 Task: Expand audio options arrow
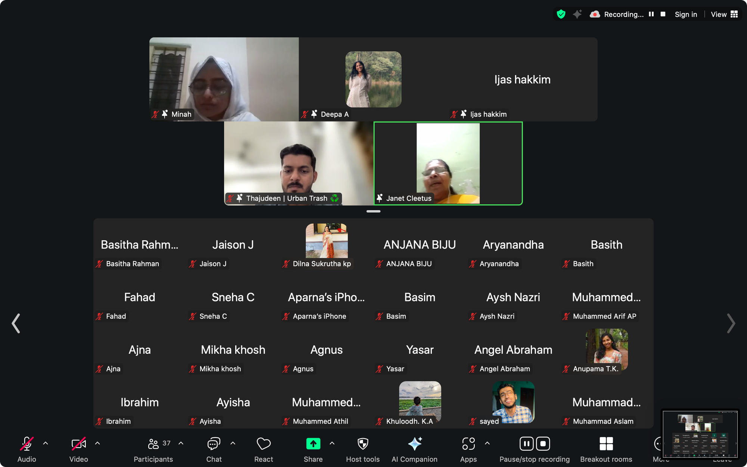click(x=46, y=443)
